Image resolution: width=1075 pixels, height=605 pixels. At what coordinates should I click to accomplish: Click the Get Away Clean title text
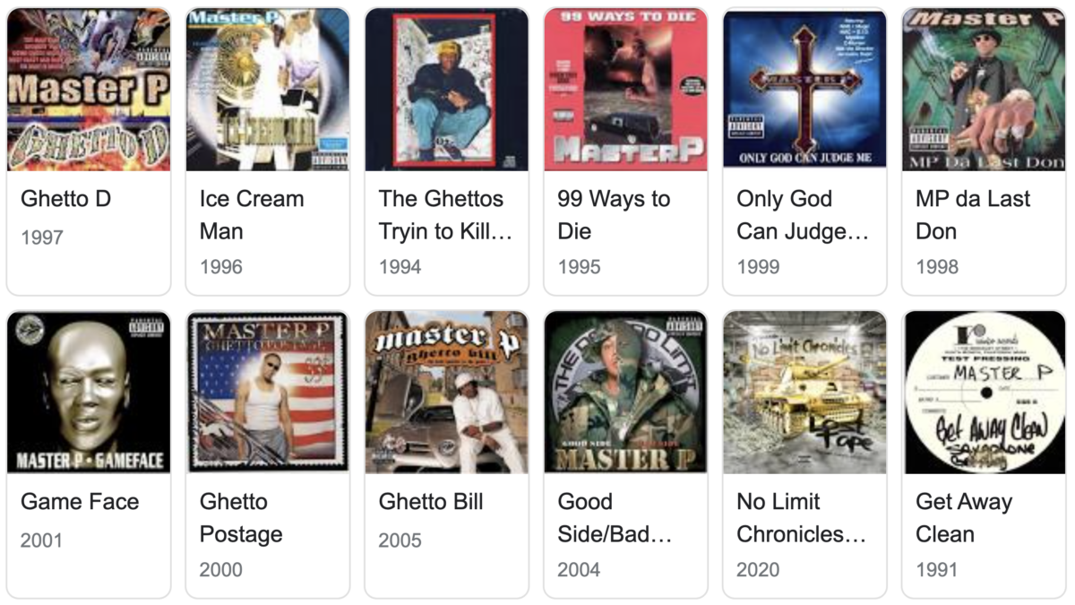point(964,518)
